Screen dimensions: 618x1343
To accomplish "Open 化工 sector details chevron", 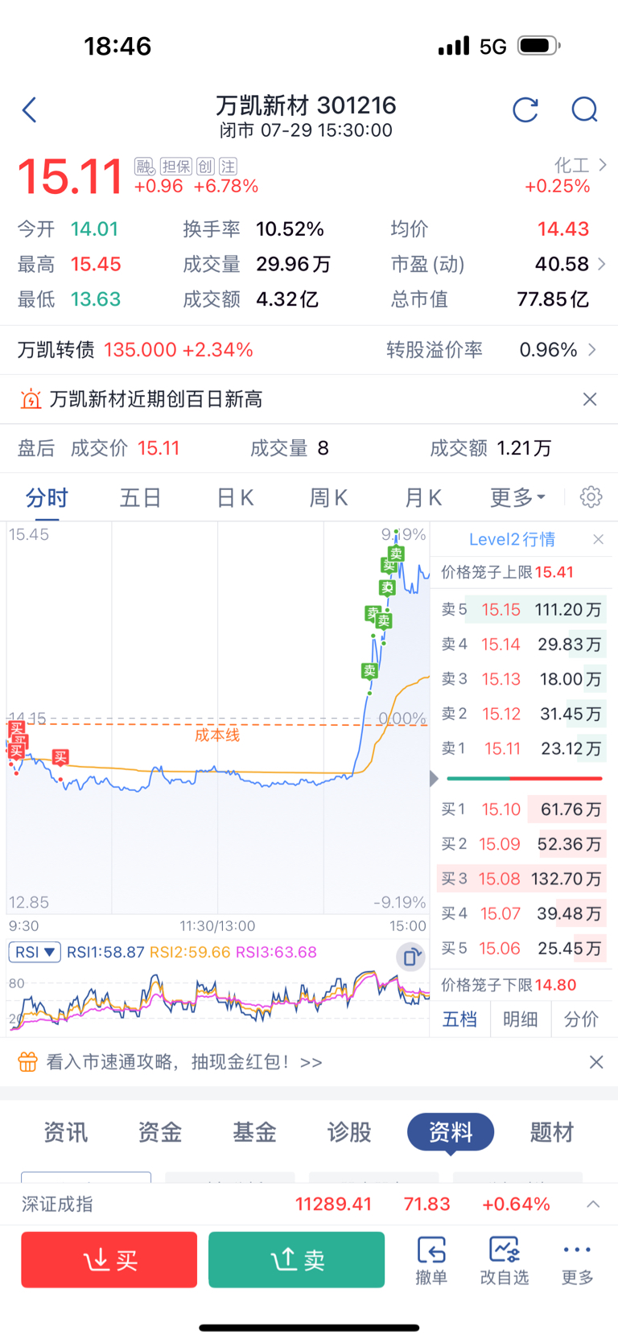I will 603,165.
